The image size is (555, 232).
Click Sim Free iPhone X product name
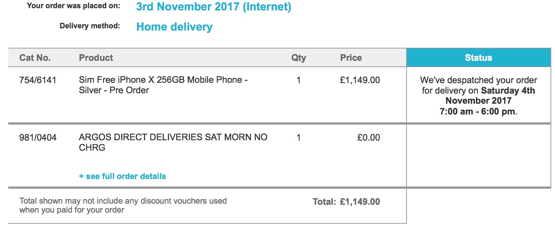pyautogui.click(x=163, y=85)
